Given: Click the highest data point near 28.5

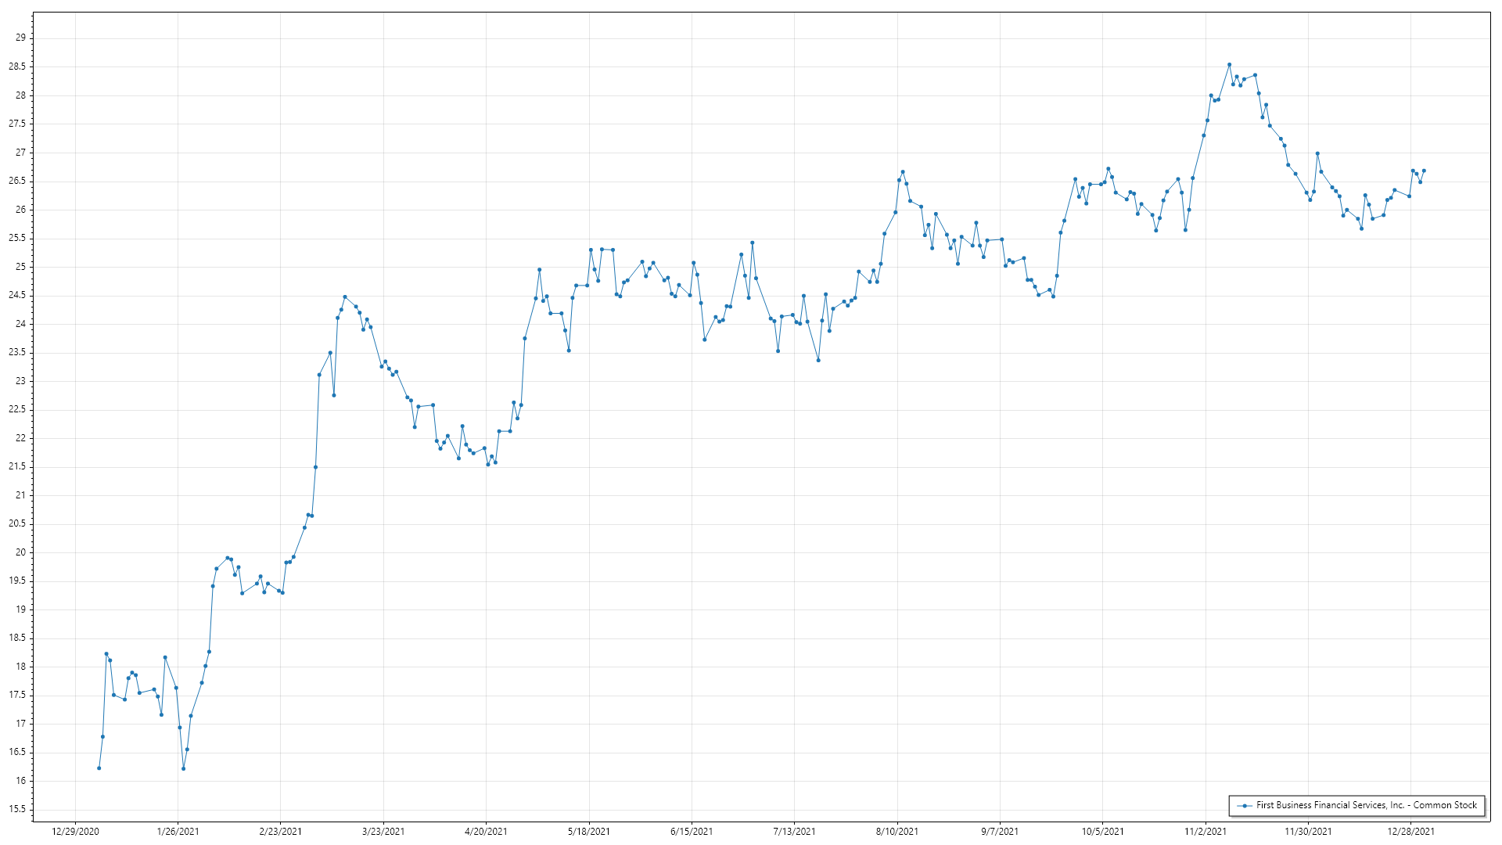Looking at the screenshot, I should point(1229,65).
